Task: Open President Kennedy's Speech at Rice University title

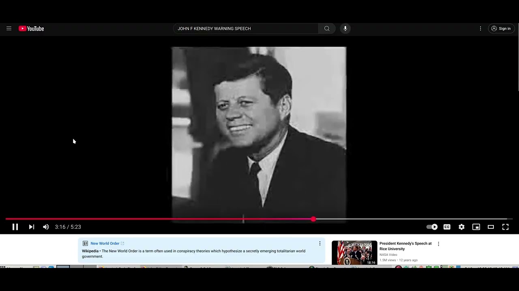Action: point(405,246)
